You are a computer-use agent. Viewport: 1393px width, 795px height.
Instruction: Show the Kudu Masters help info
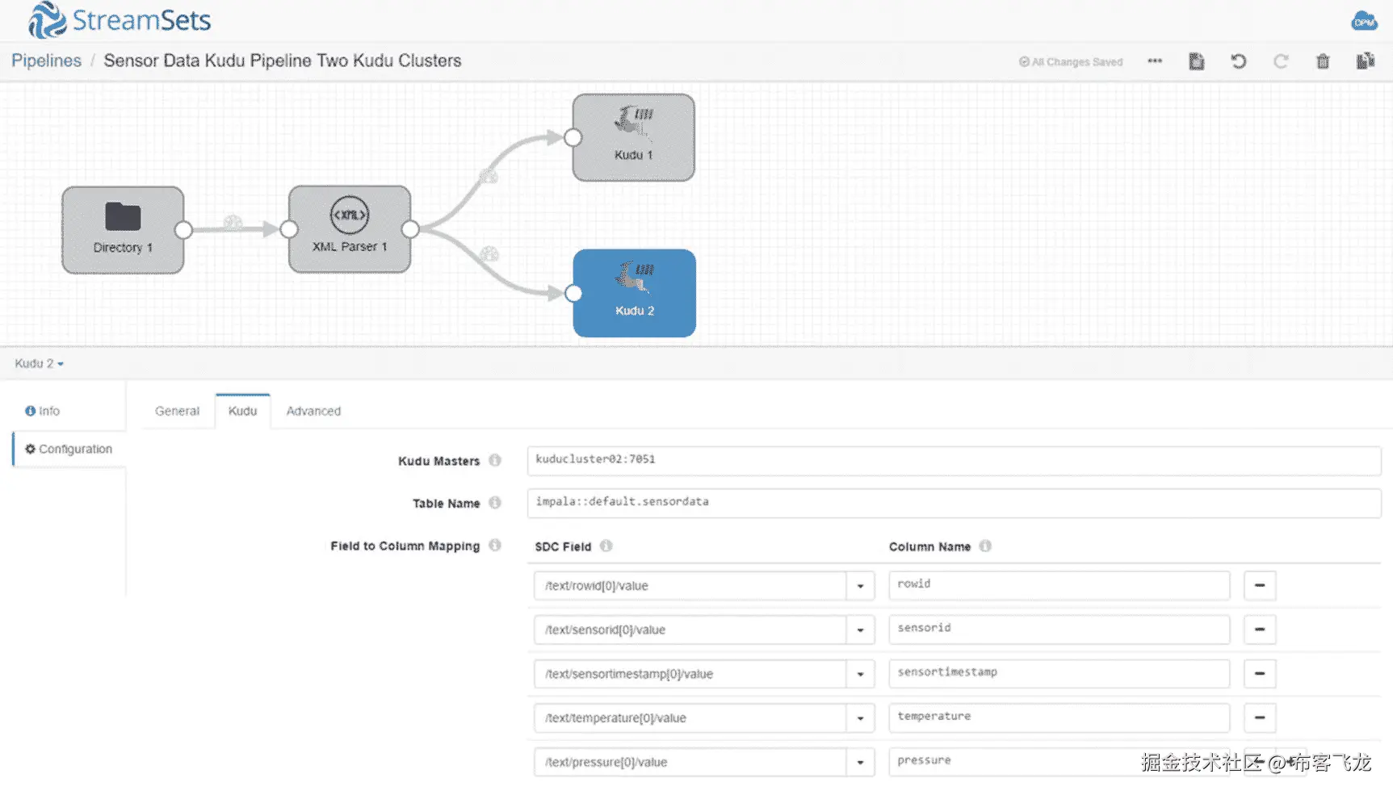tap(495, 460)
